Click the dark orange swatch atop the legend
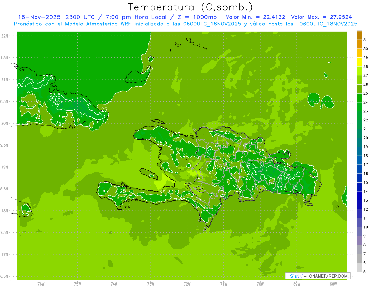This screenshot has height=288, width=374. (x=359, y=35)
